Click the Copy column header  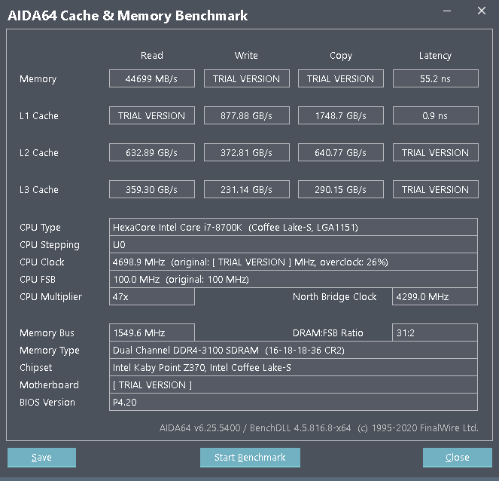[341, 56]
